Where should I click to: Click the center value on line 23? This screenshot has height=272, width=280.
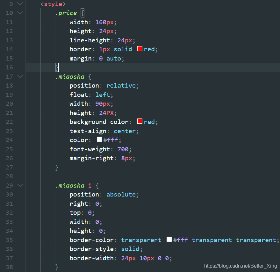[125, 131]
